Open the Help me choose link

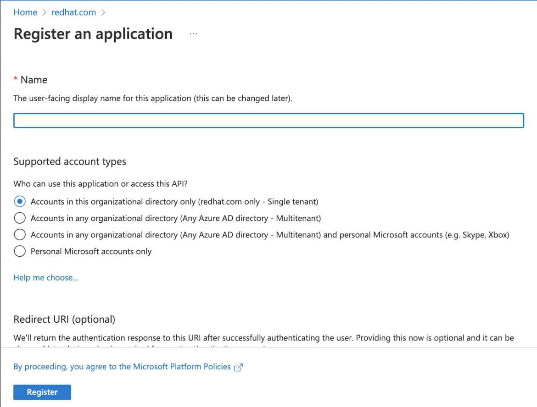point(45,277)
